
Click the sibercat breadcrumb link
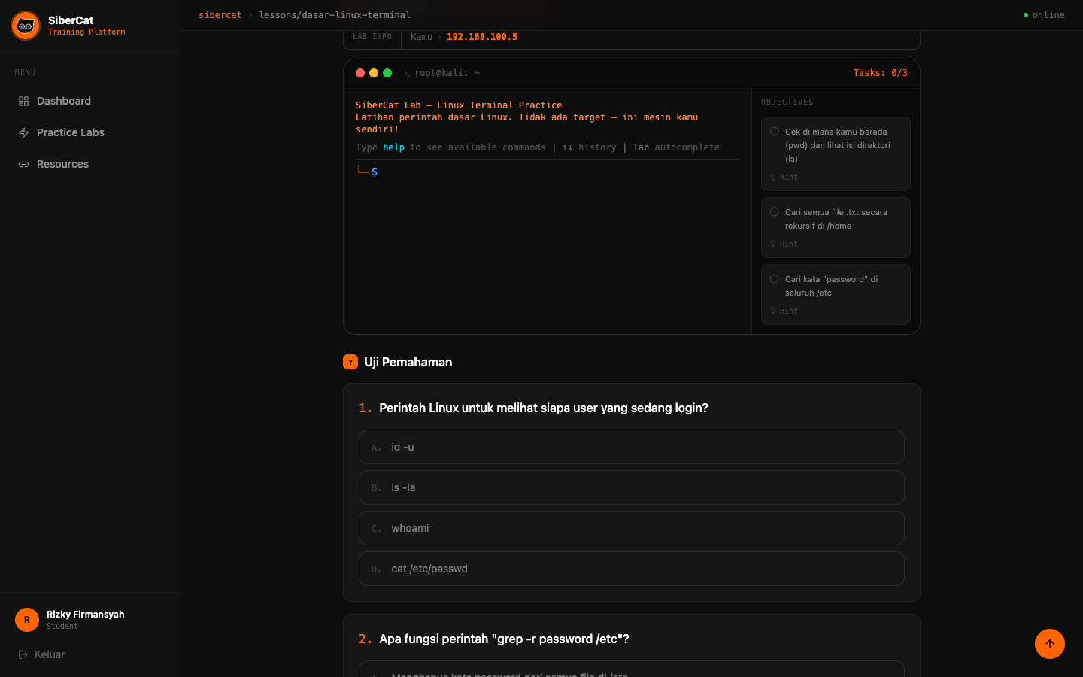[220, 15]
